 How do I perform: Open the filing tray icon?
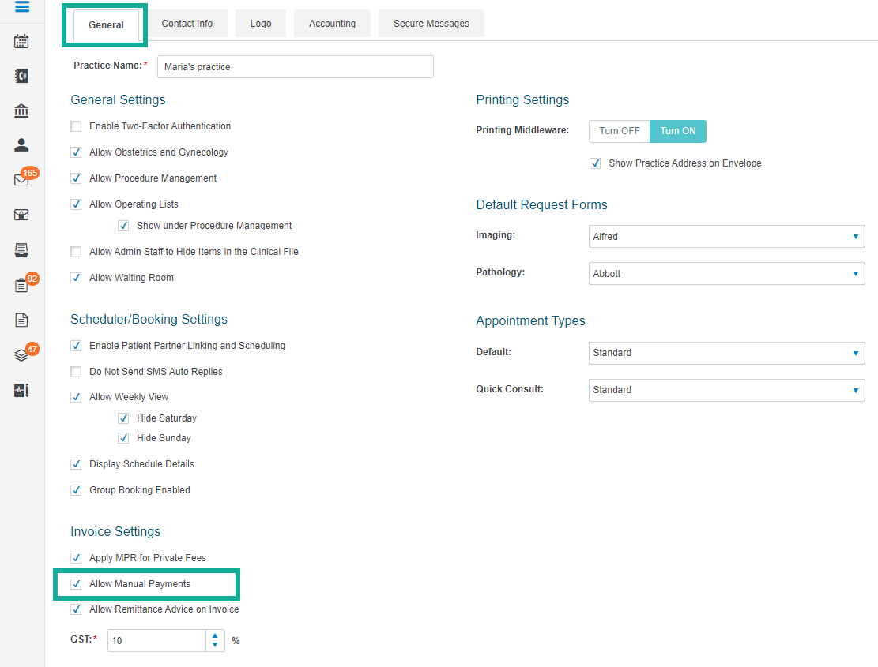point(21,250)
